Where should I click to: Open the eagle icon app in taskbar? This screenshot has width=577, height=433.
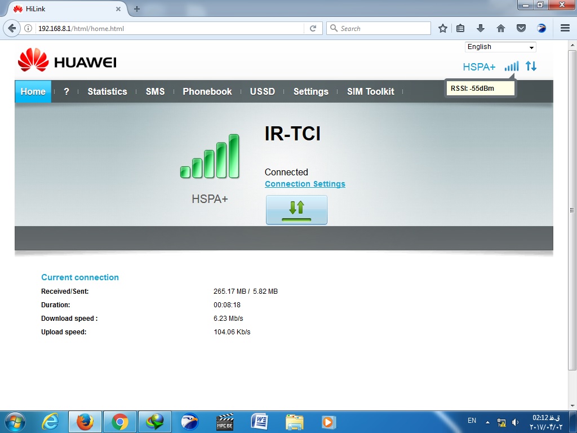(190, 422)
